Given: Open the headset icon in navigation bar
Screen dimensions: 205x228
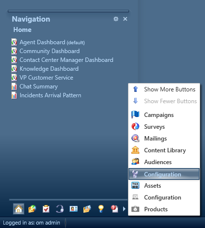Looking at the screenshot, I should click(x=60, y=209).
